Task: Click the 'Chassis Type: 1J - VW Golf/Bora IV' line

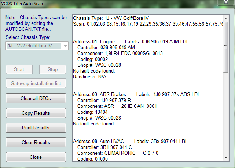Action: (111, 18)
